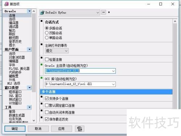This screenshot has height=136, width=181.
Task: Open 键配置 preferences page
Action: click(x=13, y=76)
